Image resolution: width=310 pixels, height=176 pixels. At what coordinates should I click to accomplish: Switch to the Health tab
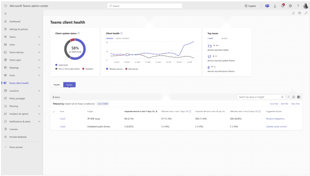pyautogui.click(x=56, y=85)
